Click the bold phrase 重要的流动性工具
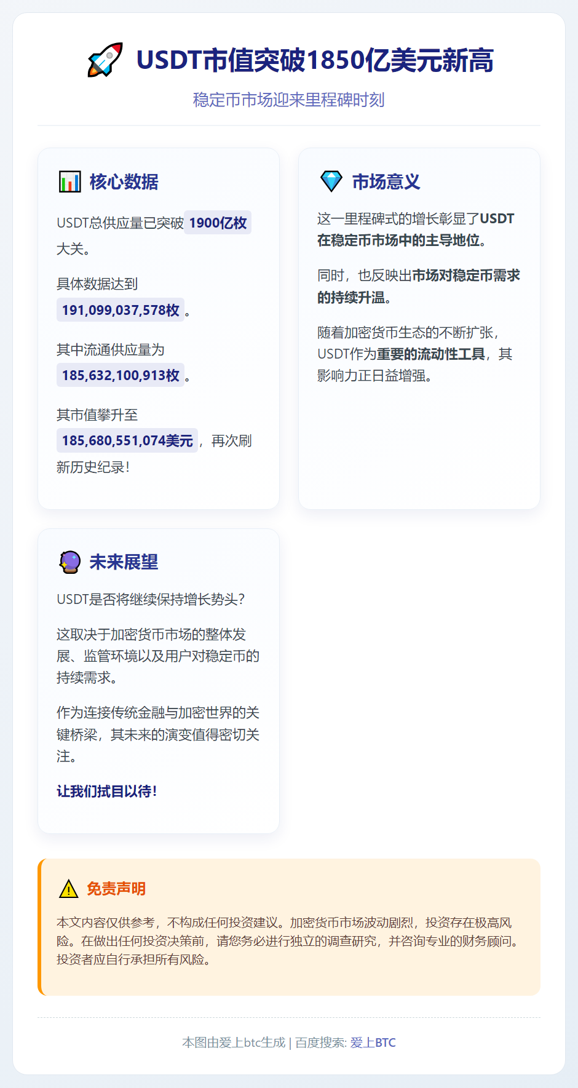 [430, 354]
